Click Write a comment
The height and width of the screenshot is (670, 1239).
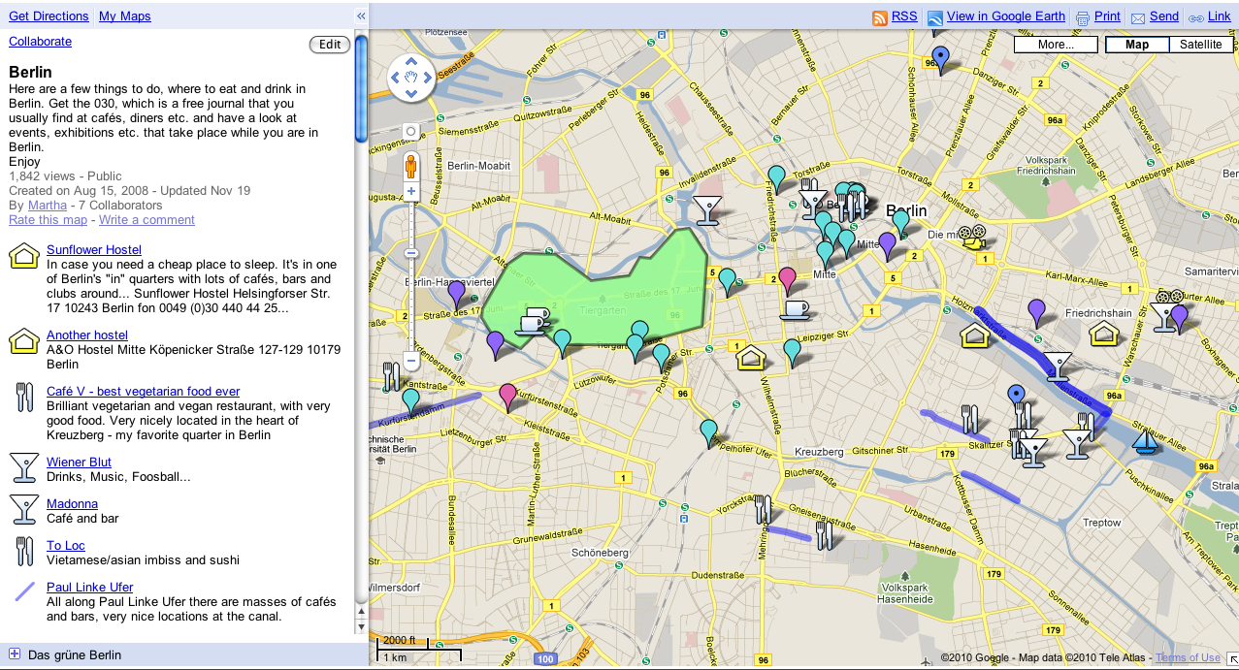(x=147, y=220)
